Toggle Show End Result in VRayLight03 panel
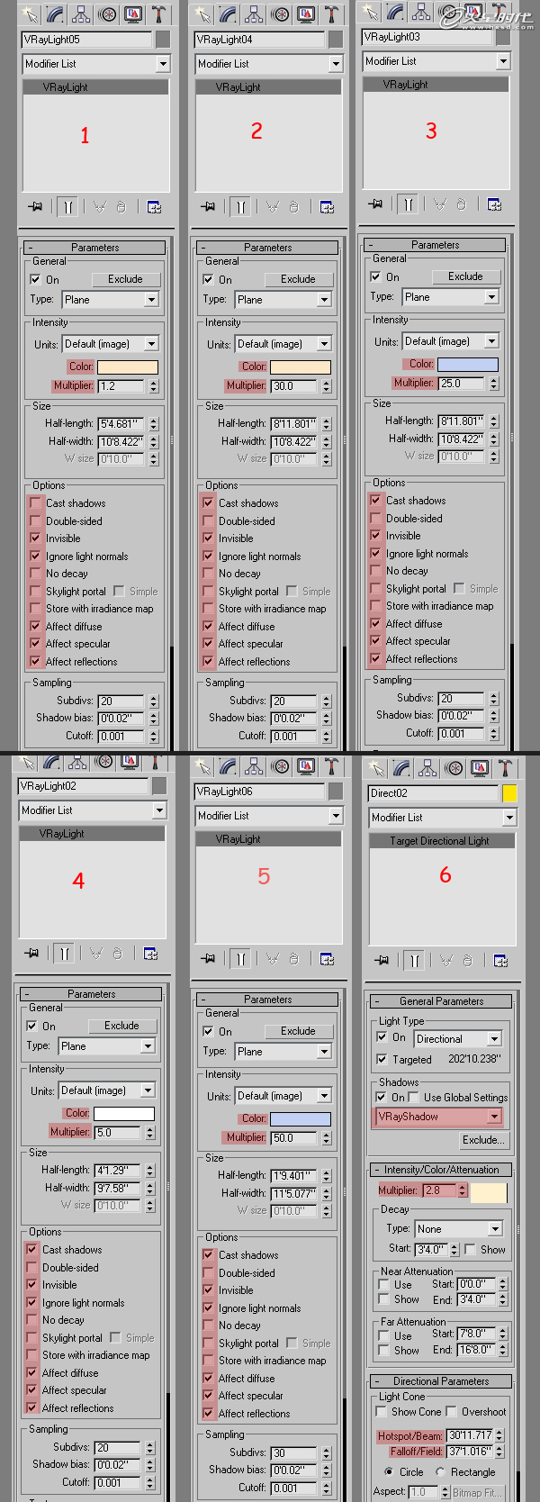Screen dimensions: 540x1502 [x=408, y=204]
